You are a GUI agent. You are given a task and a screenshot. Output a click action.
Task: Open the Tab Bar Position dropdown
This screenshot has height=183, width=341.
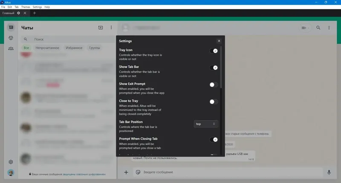[x=206, y=124]
